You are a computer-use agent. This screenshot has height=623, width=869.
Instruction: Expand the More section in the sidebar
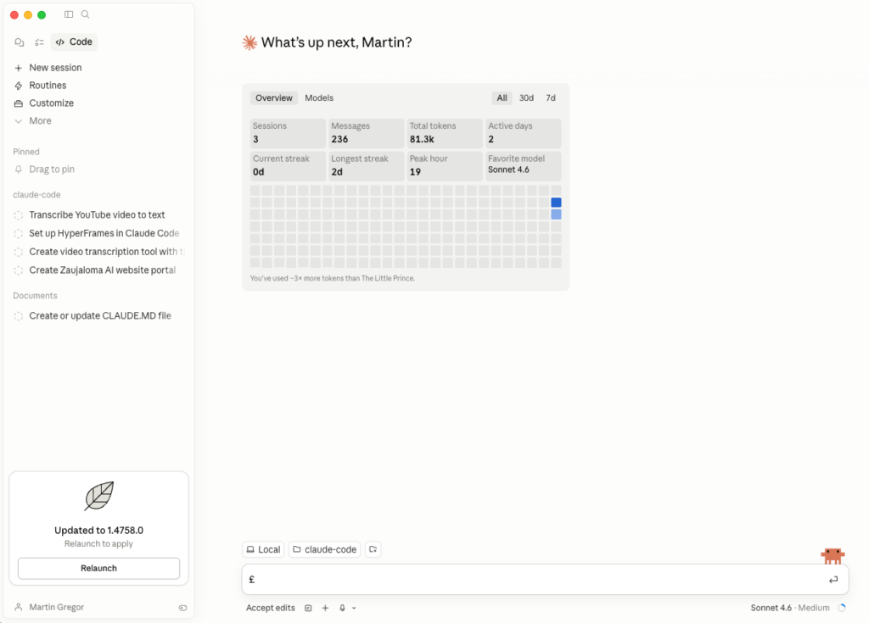tap(40, 121)
